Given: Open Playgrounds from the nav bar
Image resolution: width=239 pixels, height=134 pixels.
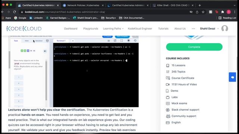Looking at the screenshot, I should pyautogui.click(x=90, y=29).
